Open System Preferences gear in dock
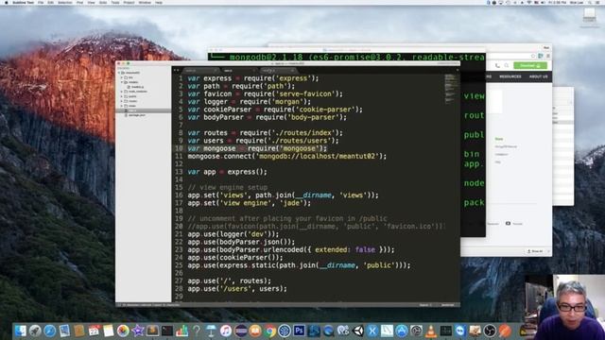This screenshot has height=340, width=605. pyautogui.click(x=416, y=331)
